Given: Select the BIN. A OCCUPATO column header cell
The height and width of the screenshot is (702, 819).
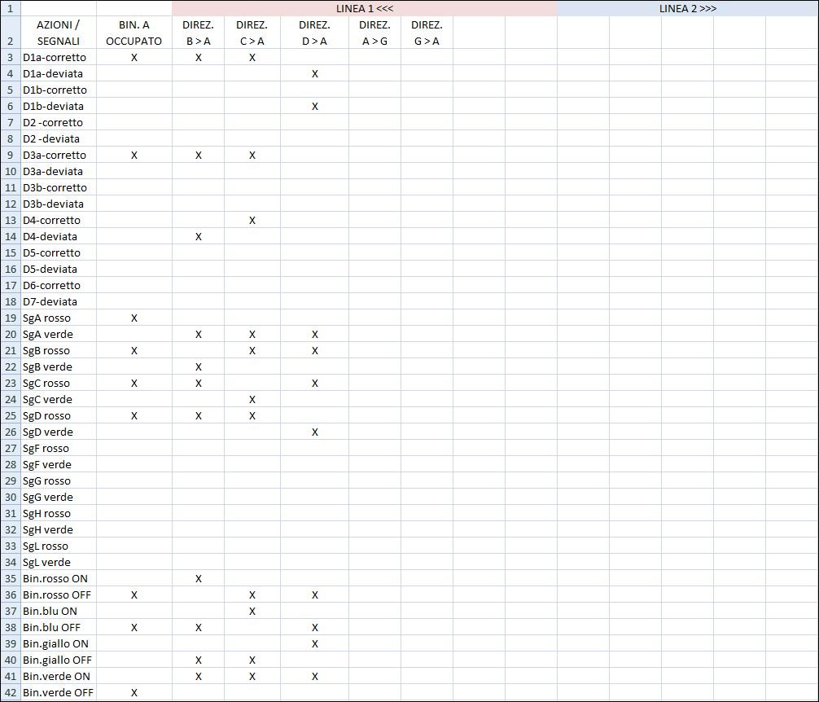Looking at the screenshot, I should click(134, 33).
